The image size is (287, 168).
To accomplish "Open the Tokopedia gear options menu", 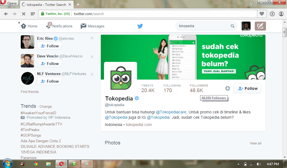I will [x=228, y=88].
